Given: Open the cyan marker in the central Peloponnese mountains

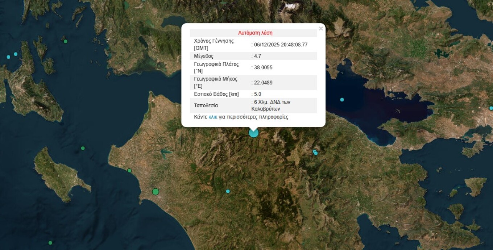Looking at the screenshot, I should coord(228,191).
